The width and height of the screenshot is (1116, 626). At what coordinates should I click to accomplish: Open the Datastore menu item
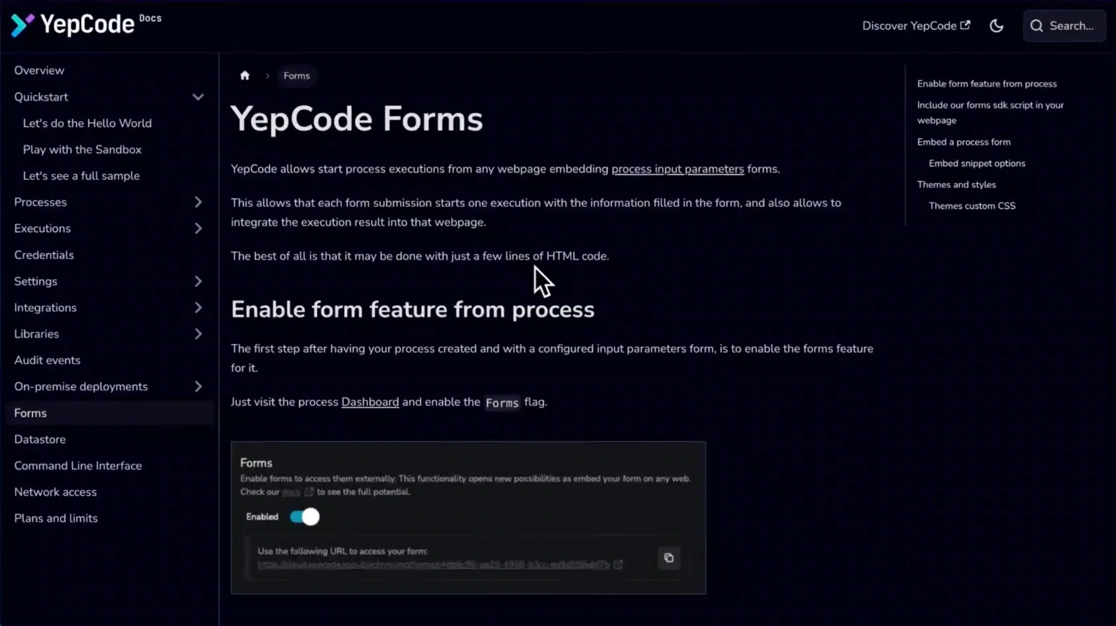click(40, 440)
